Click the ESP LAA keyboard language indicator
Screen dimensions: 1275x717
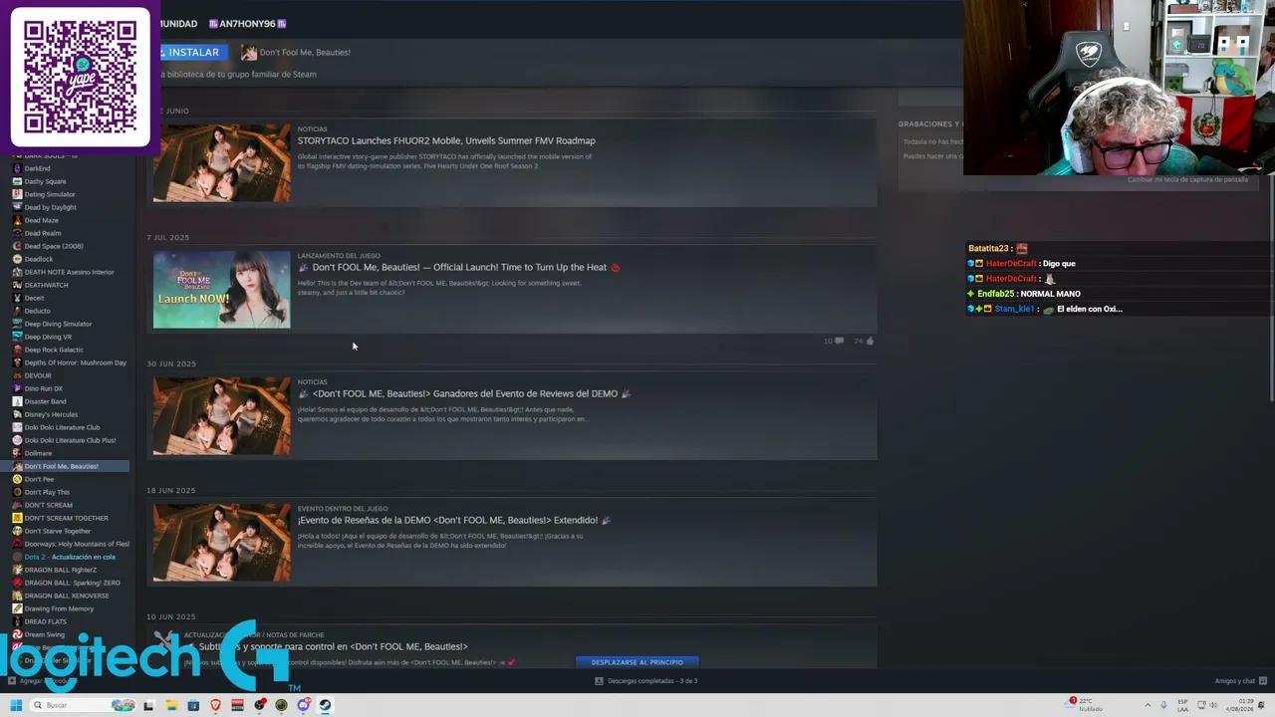(x=1182, y=705)
